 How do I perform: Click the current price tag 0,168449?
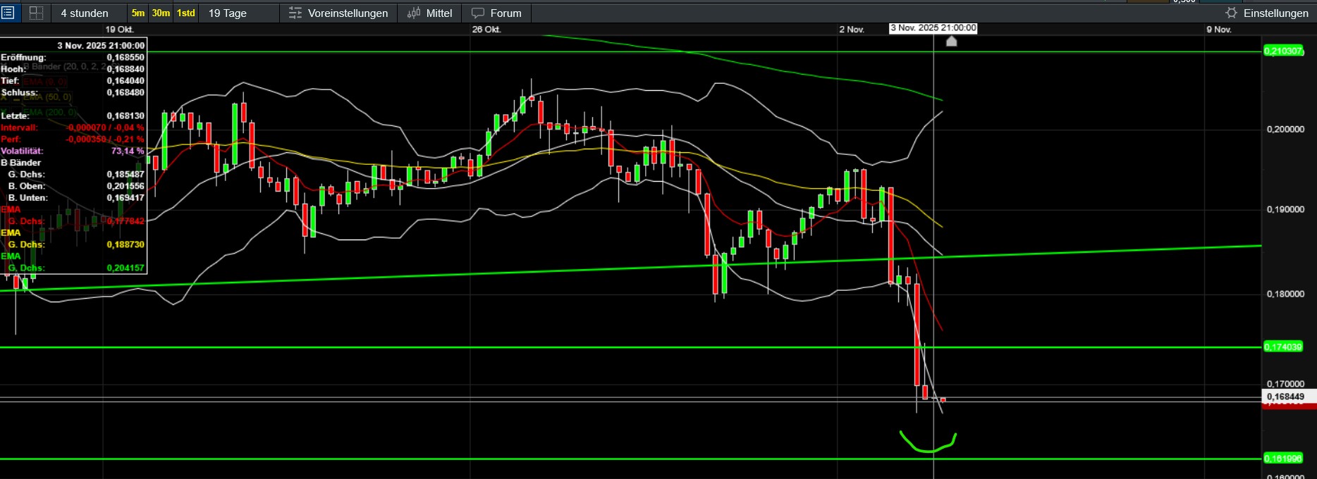[x=1285, y=397]
